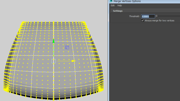Viewport: 180px width, 101px height.
Task: Click the Threshold value input field
Action: pos(148,16)
